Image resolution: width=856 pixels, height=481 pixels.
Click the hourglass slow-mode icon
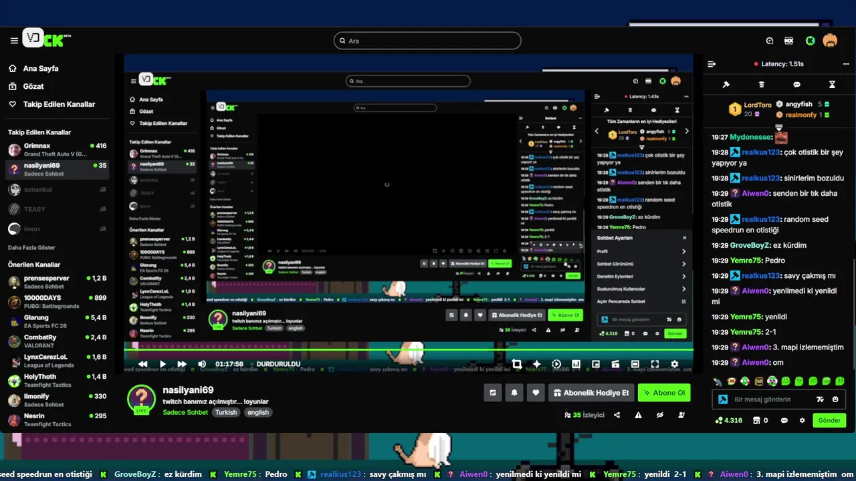click(x=832, y=85)
